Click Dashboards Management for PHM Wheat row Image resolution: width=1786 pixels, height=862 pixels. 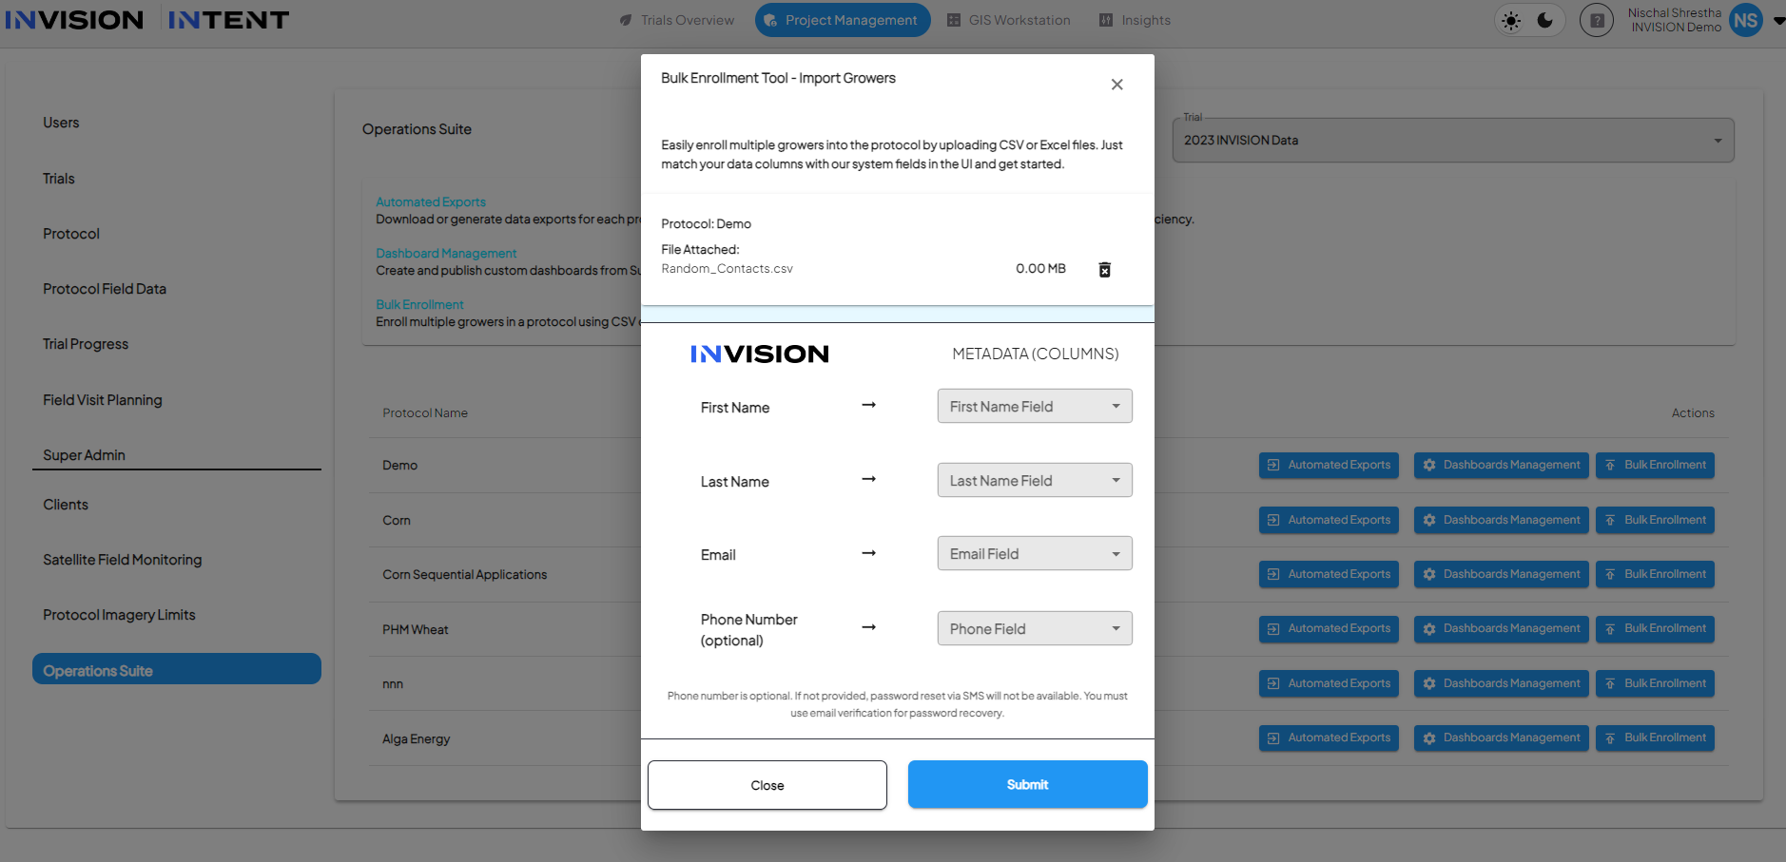click(x=1501, y=628)
